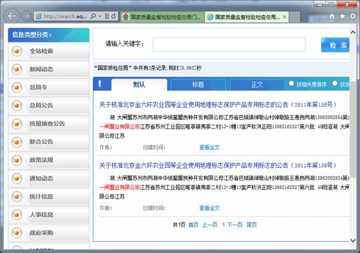Switch to the 标题 results tab
Screen dimensions: 360x253
click(x=198, y=85)
